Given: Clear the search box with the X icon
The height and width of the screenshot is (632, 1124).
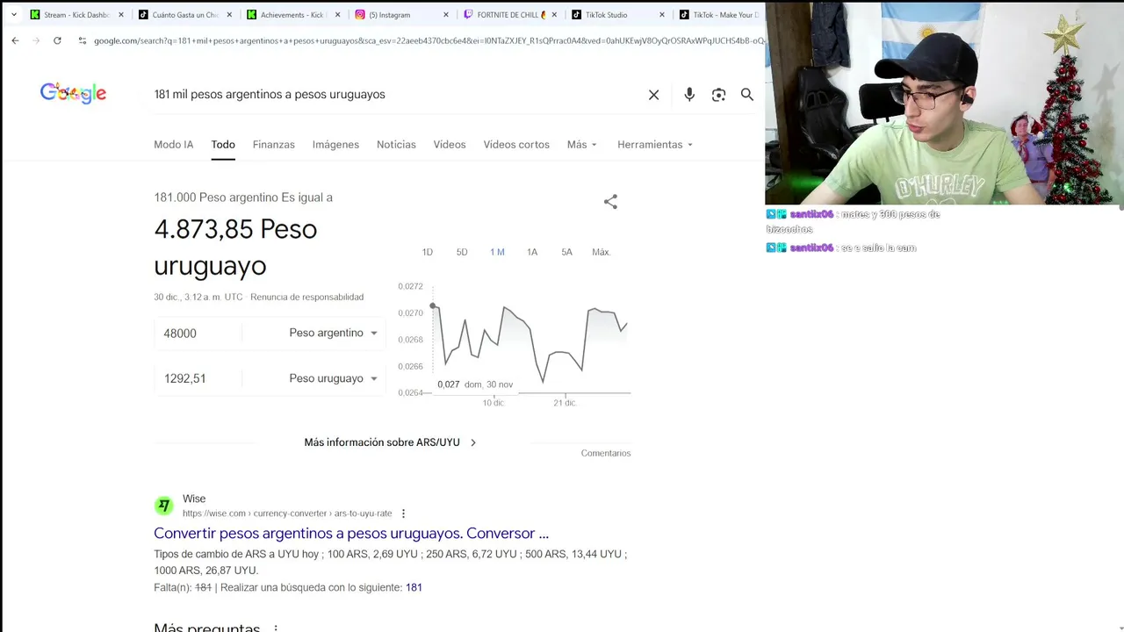Looking at the screenshot, I should pyautogui.click(x=653, y=95).
